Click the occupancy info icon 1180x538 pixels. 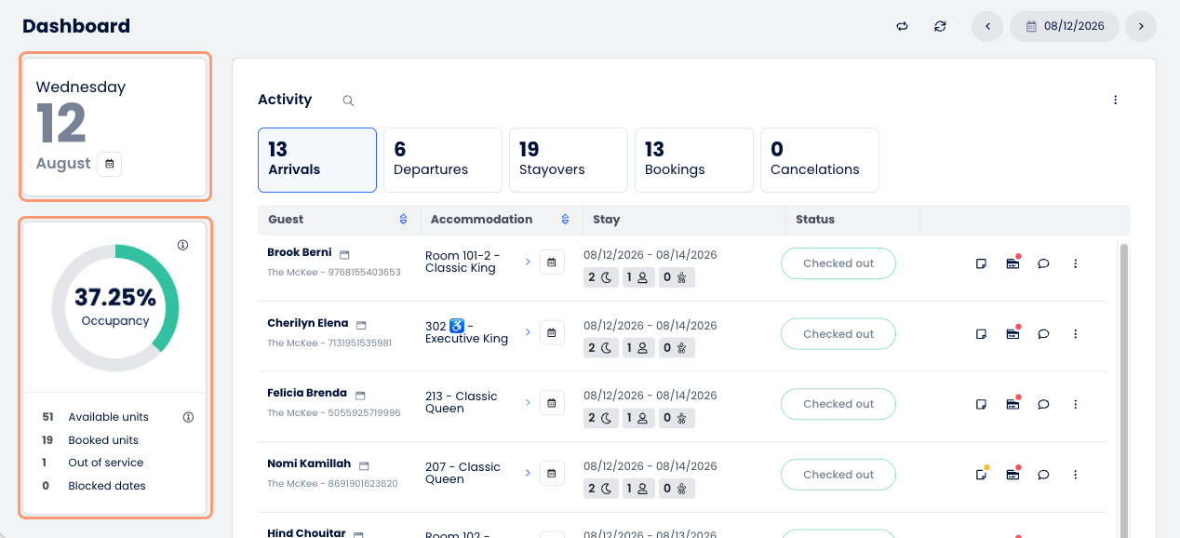click(182, 246)
